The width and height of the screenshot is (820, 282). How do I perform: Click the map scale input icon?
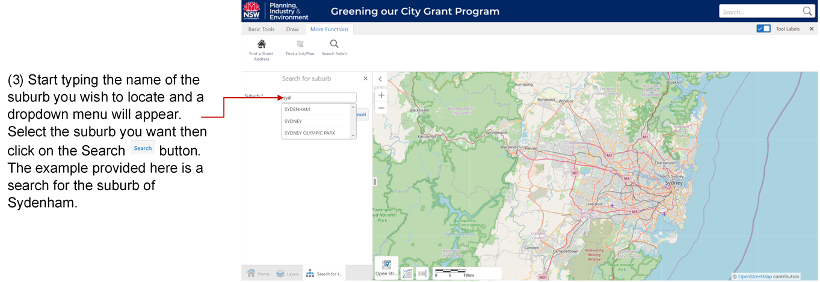pos(422,273)
